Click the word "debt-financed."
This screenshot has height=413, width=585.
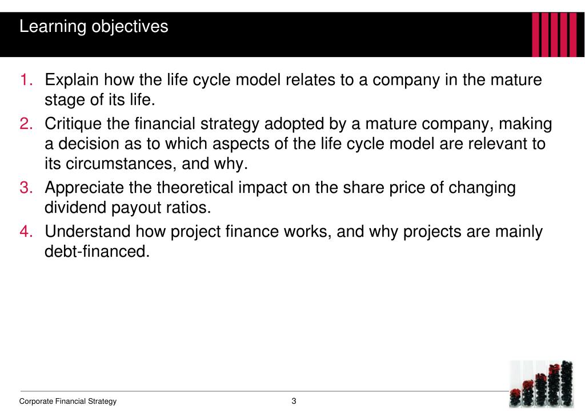(97, 252)
